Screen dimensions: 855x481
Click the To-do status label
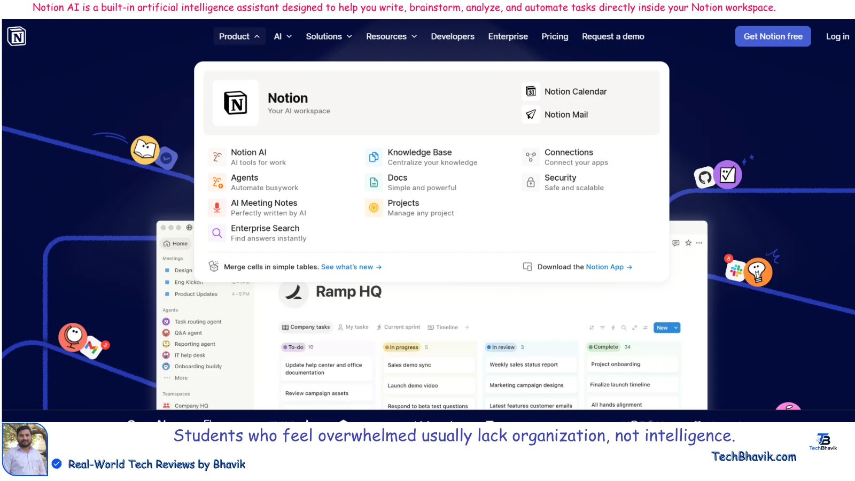tap(293, 347)
